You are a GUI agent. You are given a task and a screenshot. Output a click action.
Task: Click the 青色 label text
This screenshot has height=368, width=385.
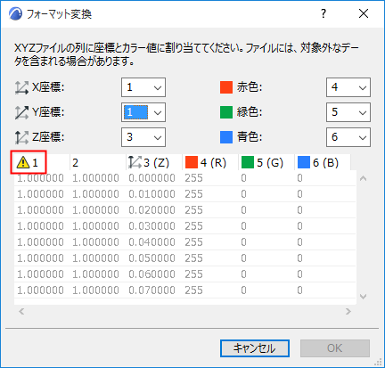pyautogui.click(x=250, y=137)
